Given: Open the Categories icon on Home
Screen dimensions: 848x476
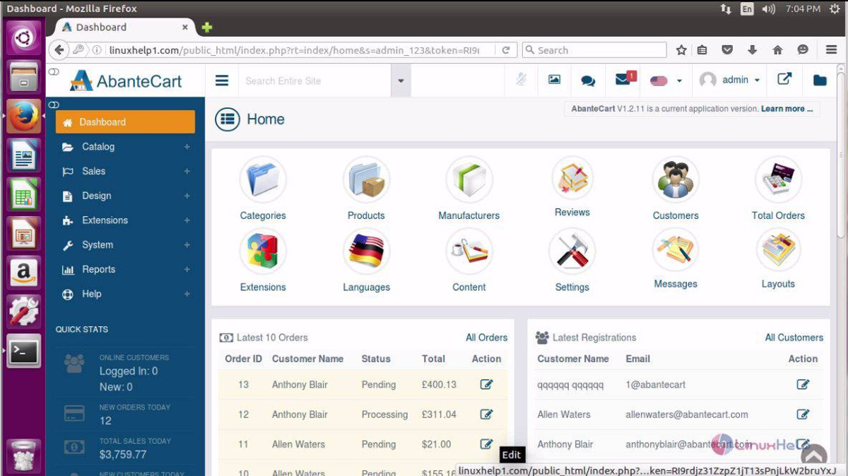Looking at the screenshot, I should pyautogui.click(x=263, y=180).
